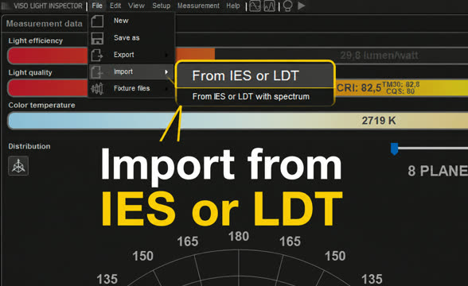Image resolution: width=468 pixels, height=286 pixels.
Task: Click the spectrum curve toolbar icon
Action: point(255,6)
